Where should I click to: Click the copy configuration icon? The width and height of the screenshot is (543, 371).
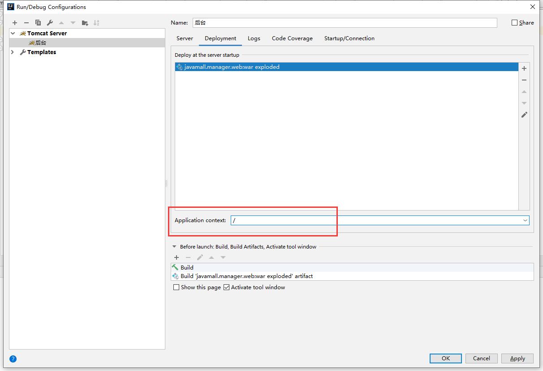click(x=38, y=23)
